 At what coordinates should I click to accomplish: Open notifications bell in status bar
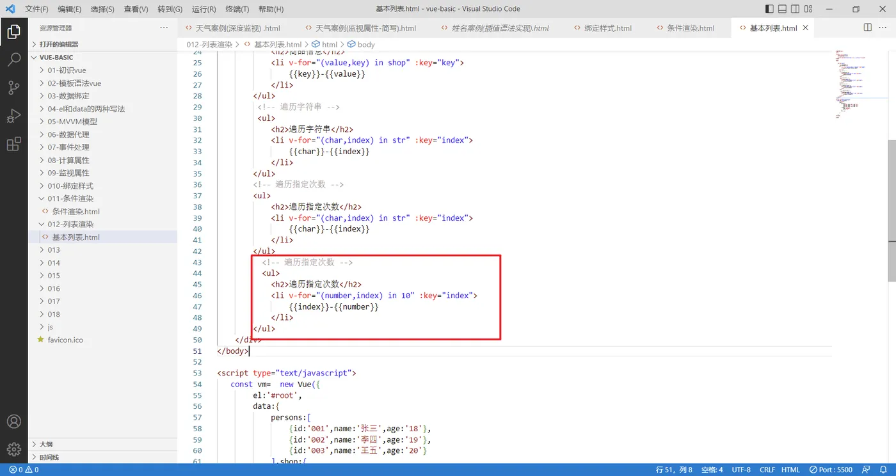tap(883, 470)
